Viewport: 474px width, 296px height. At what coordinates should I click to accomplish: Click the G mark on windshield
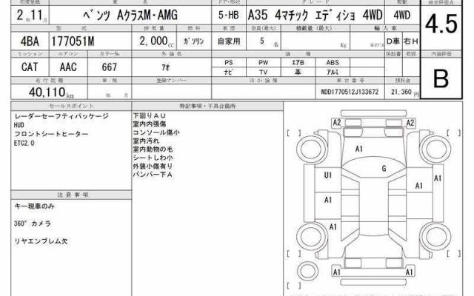pos(384,169)
